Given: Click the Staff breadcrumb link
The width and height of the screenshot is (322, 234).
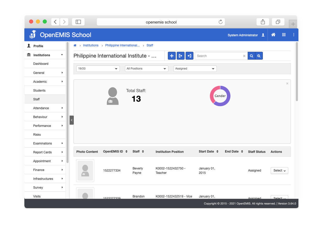Looking at the screenshot, I should click(x=150, y=45).
